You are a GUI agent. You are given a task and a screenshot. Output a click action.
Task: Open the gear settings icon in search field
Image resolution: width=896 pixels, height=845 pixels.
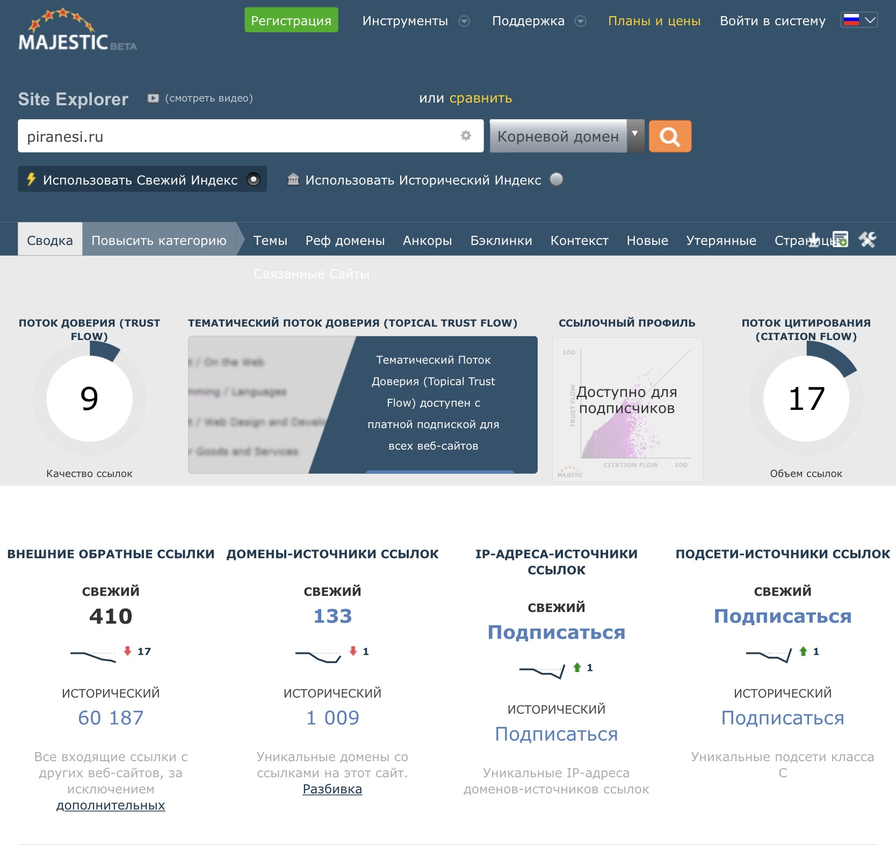(x=466, y=136)
